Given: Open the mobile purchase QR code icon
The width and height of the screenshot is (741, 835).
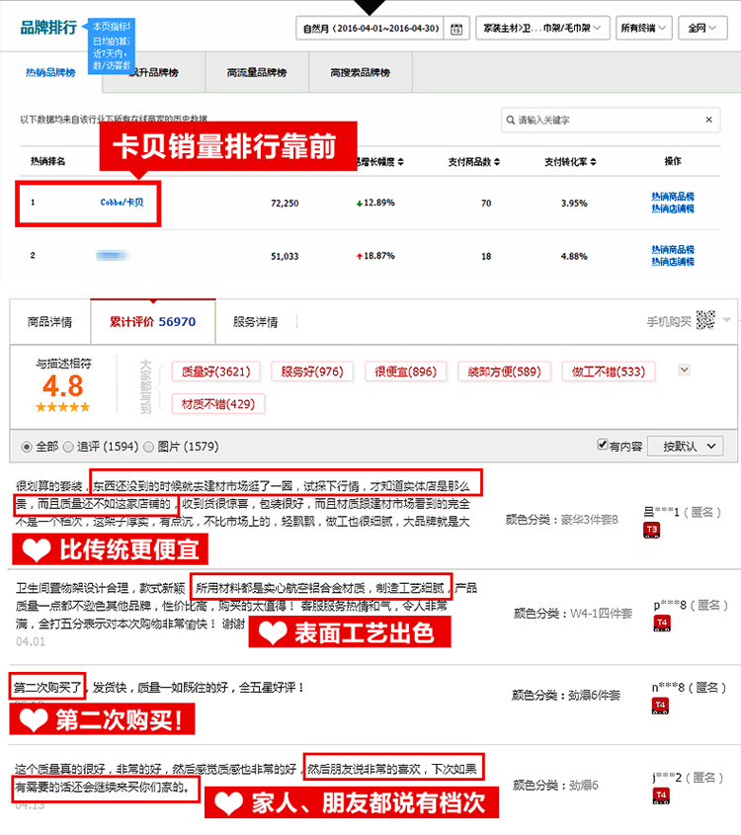Looking at the screenshot, I should [x=705, y=320].
